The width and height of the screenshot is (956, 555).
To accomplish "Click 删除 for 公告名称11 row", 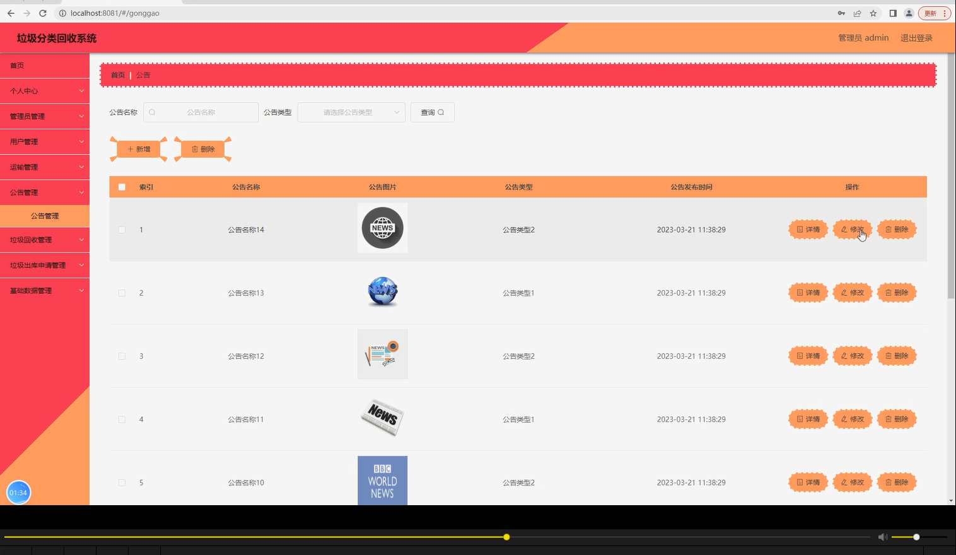I will tap(896, 419).
